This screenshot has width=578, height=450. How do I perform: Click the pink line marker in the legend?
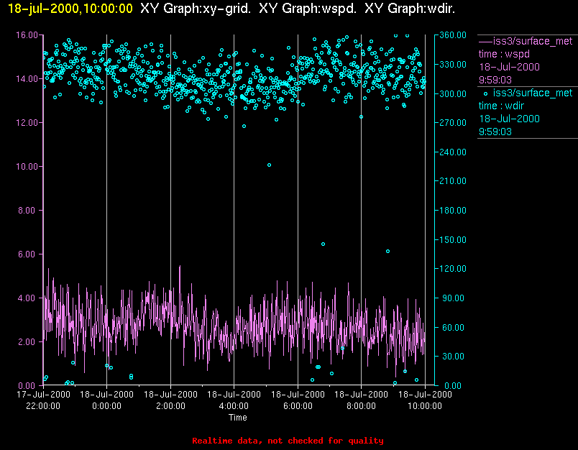click(485, 41)
